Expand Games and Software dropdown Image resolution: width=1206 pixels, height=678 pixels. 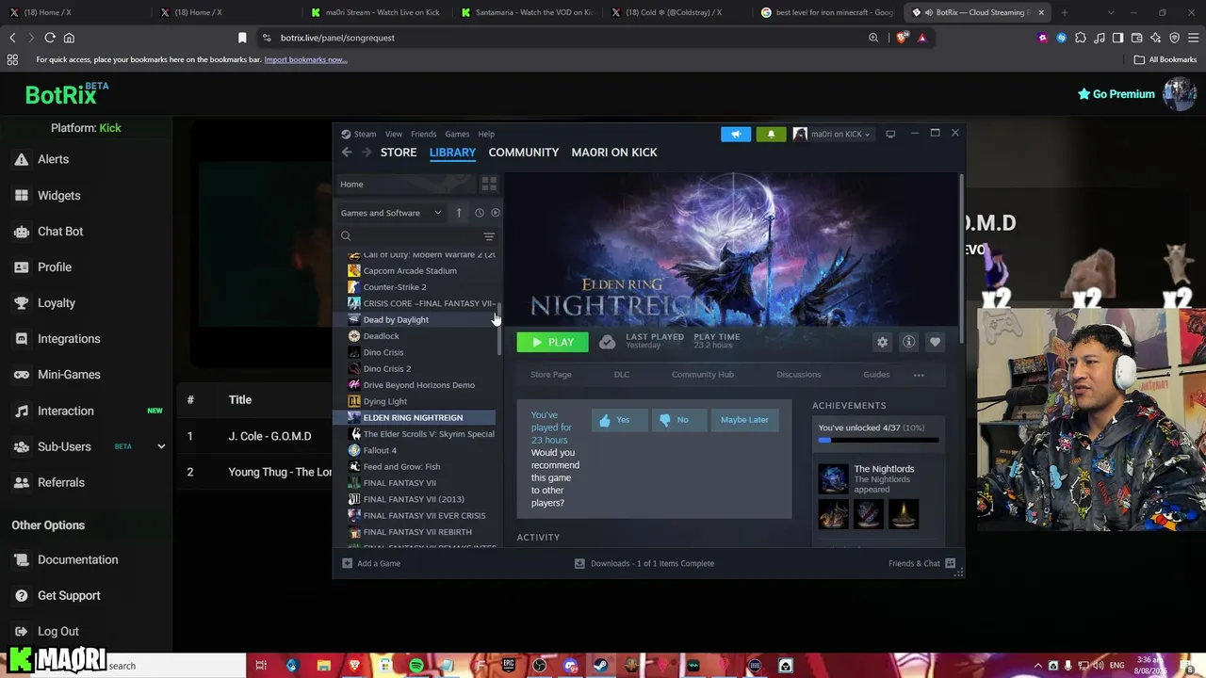coord(391,213)
